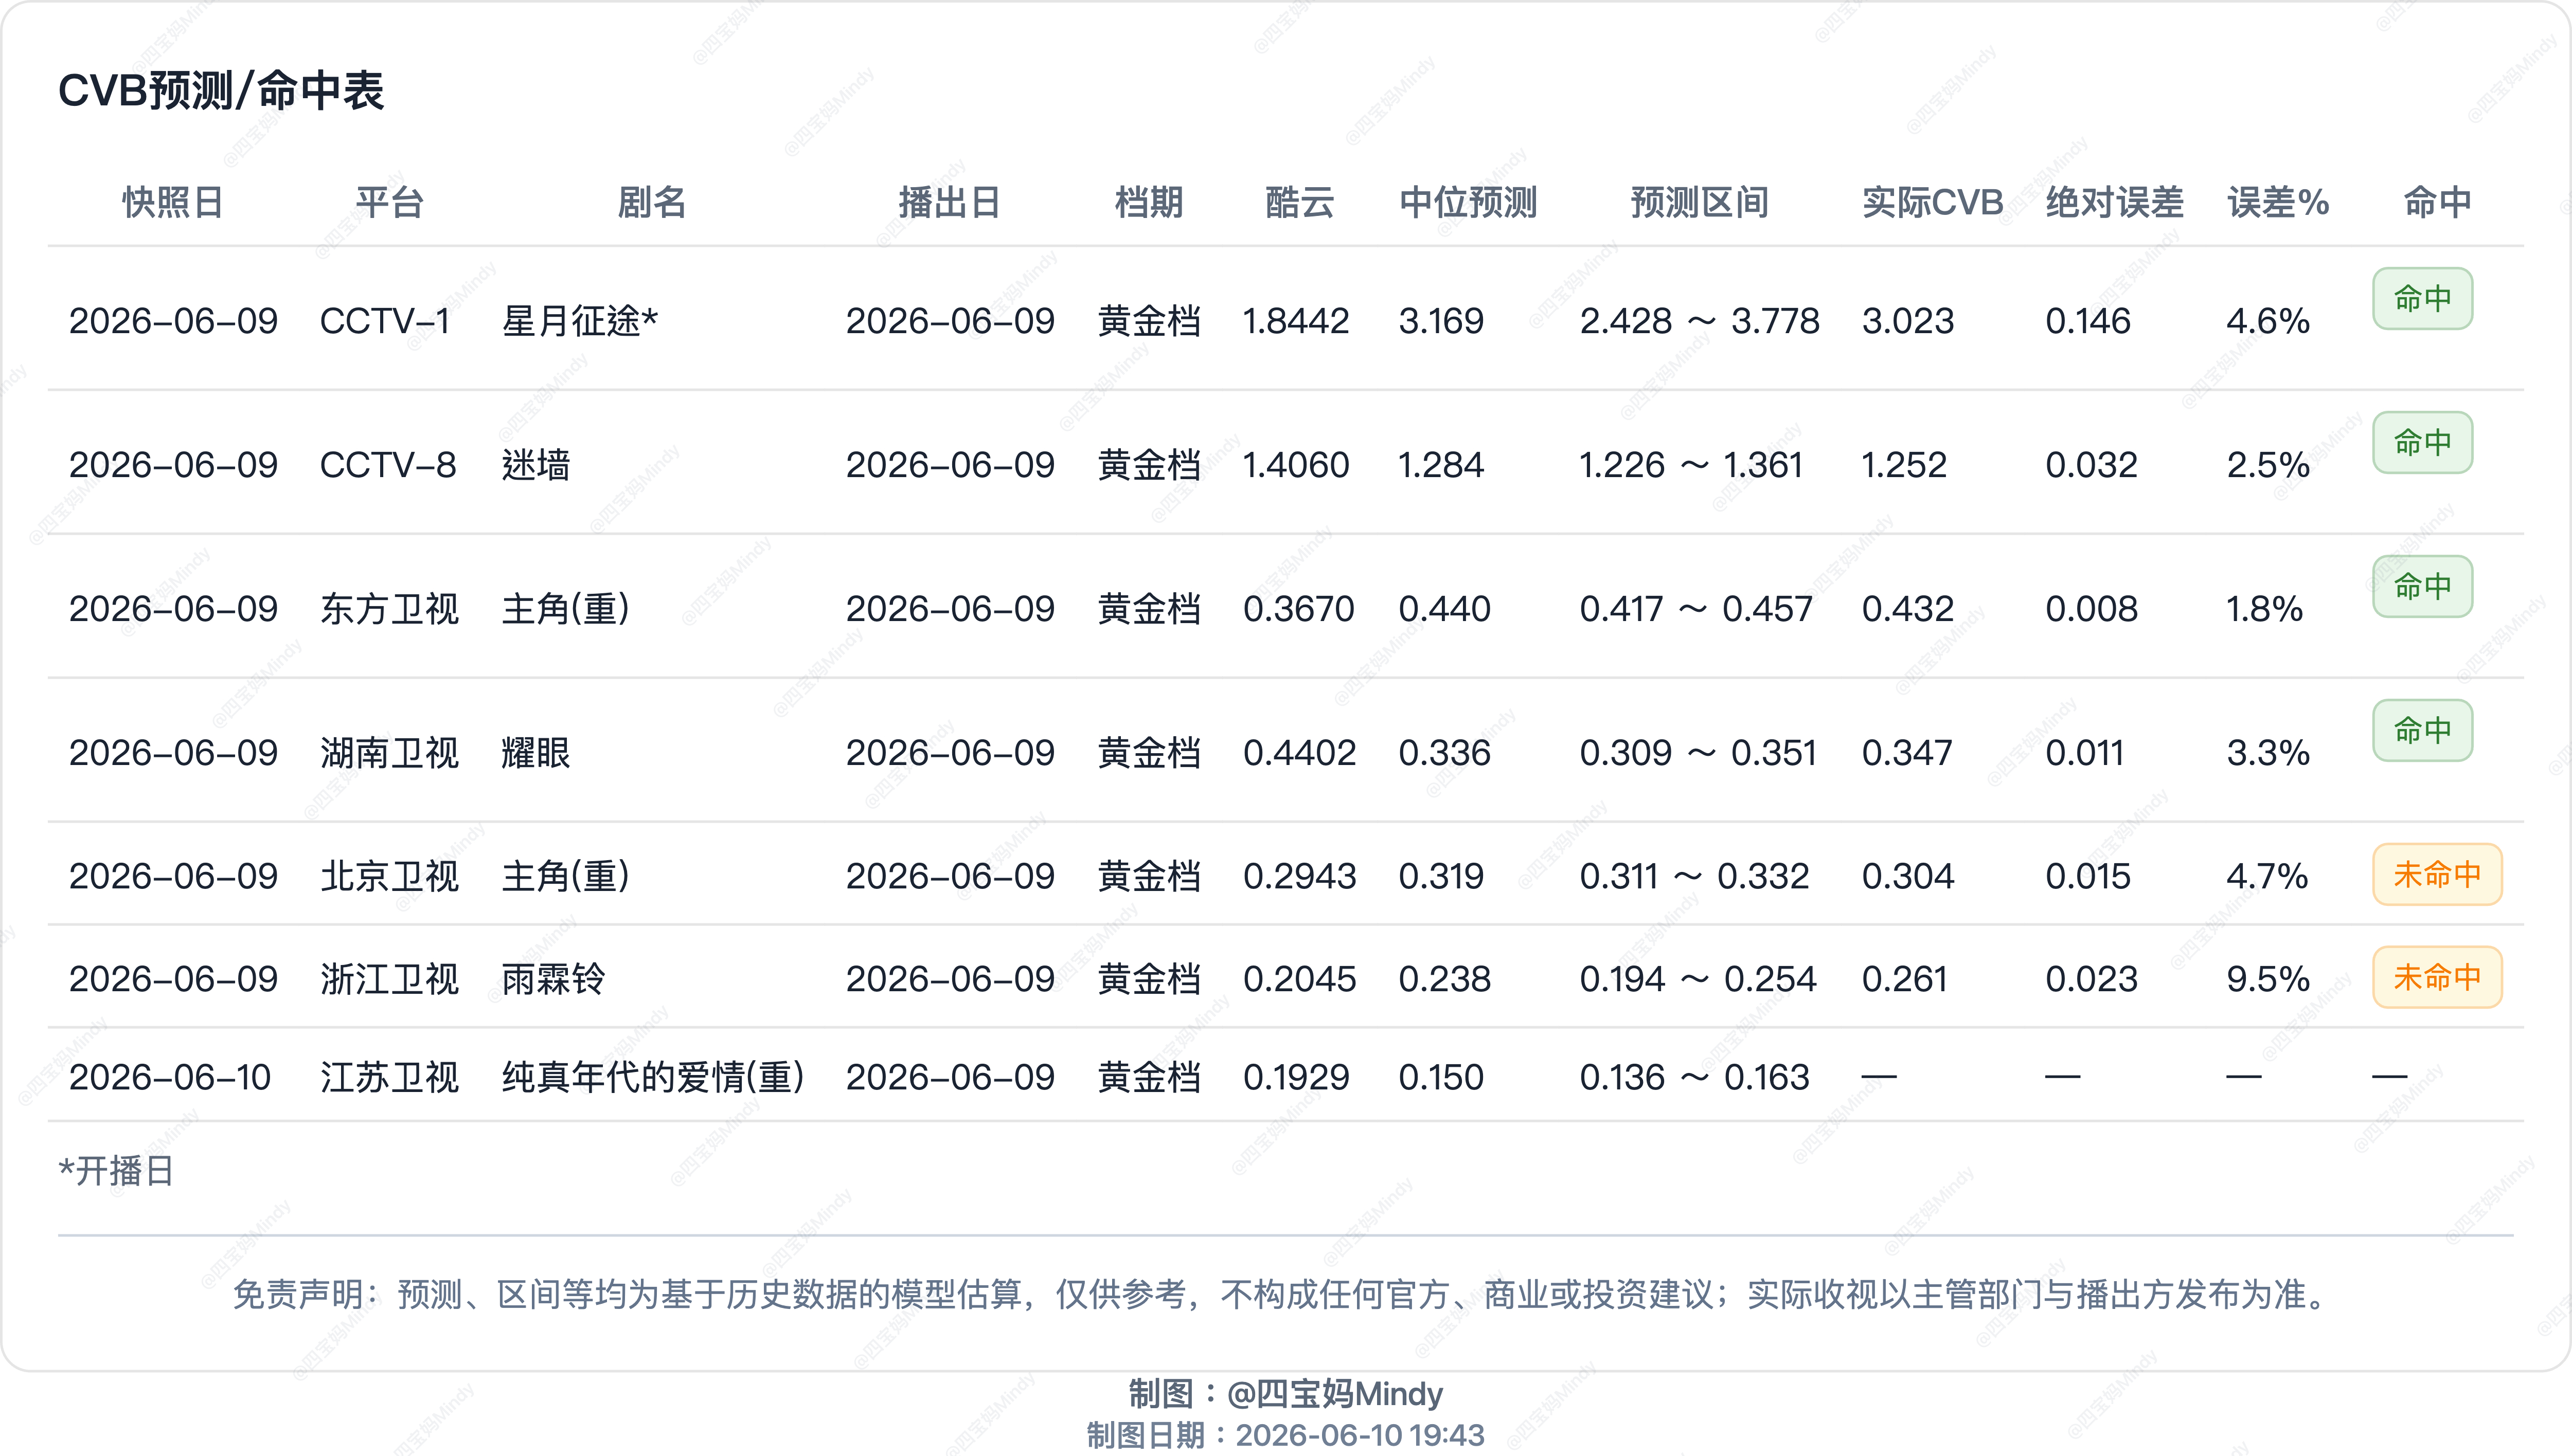Click the credit 制图：@四宝妈Mindy
This screenshot has height=1456, width=2572.
click(x=1285, y=1393)
